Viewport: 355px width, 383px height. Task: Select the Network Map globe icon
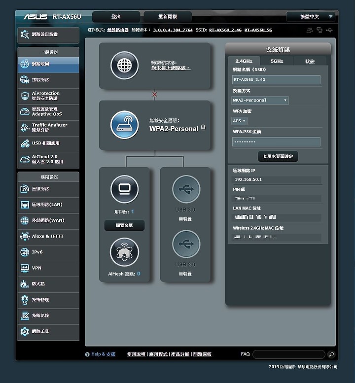pos(25,64)
